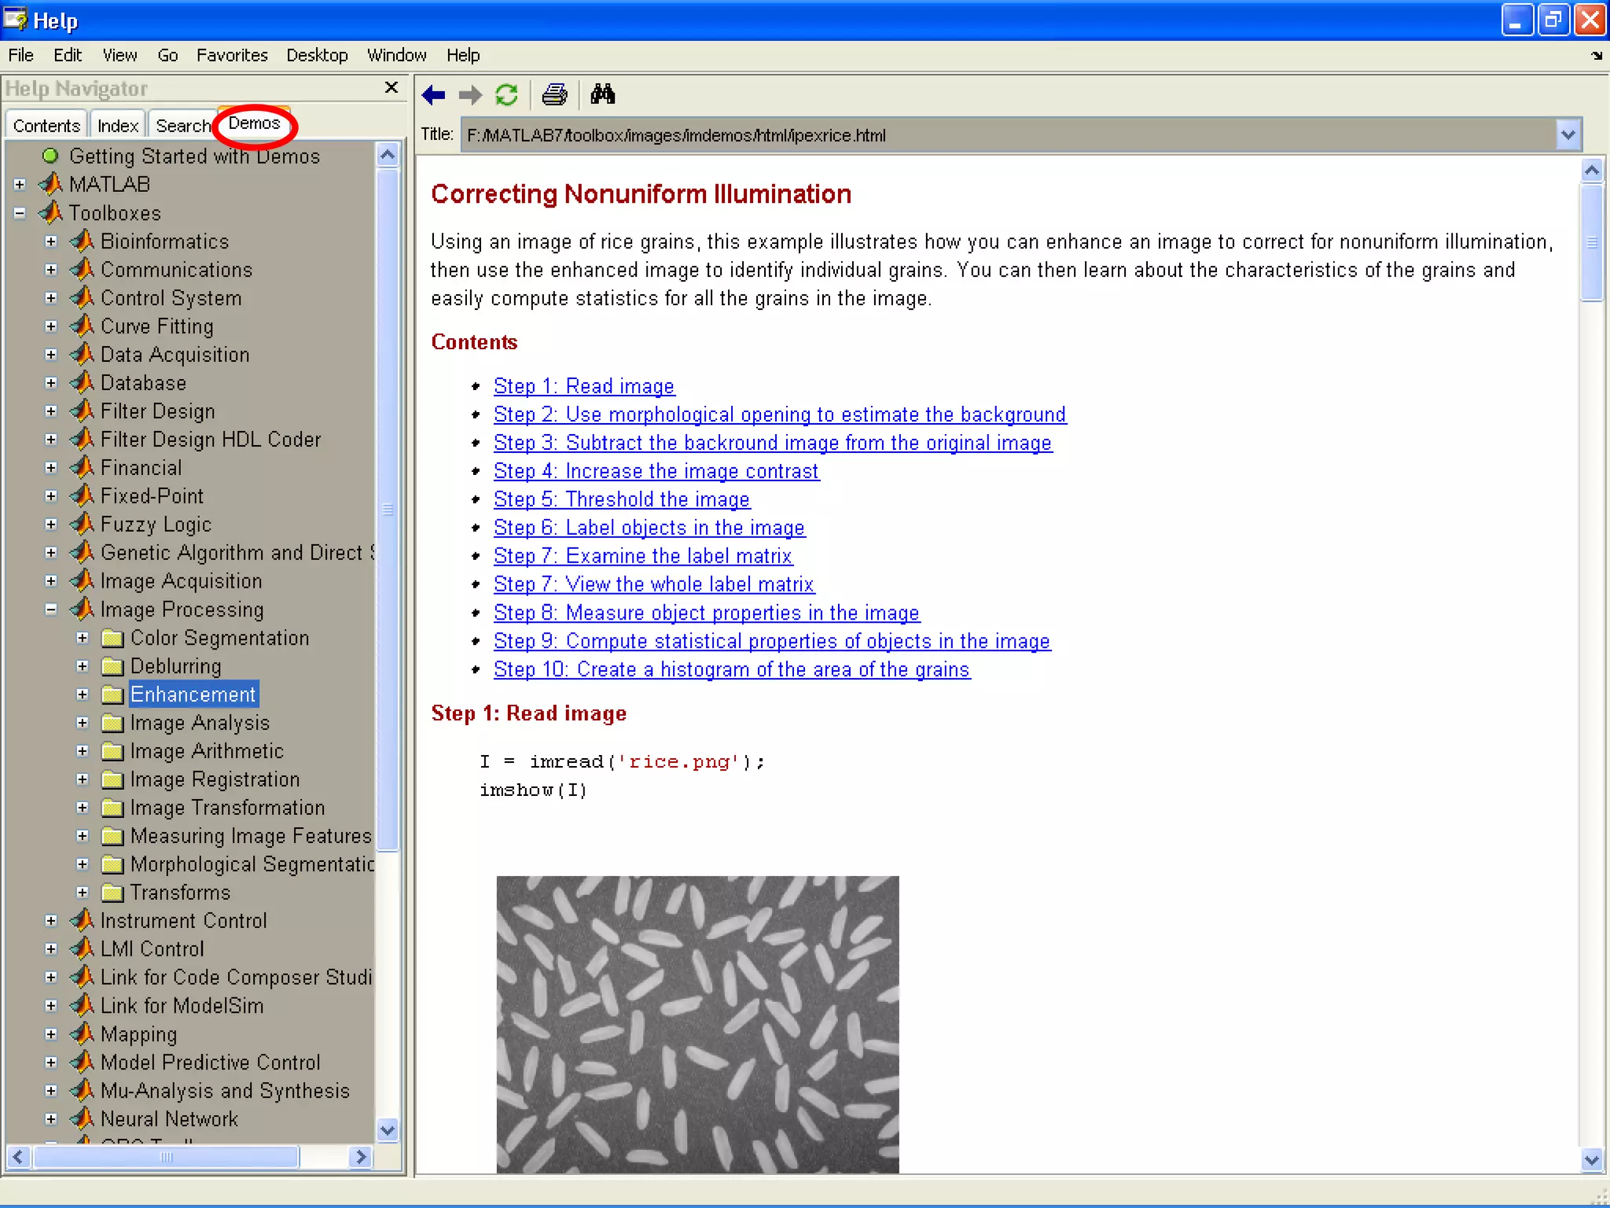Open Step 5: Threshold the image link
The image size is (1610, 1208).
point(621,499)
